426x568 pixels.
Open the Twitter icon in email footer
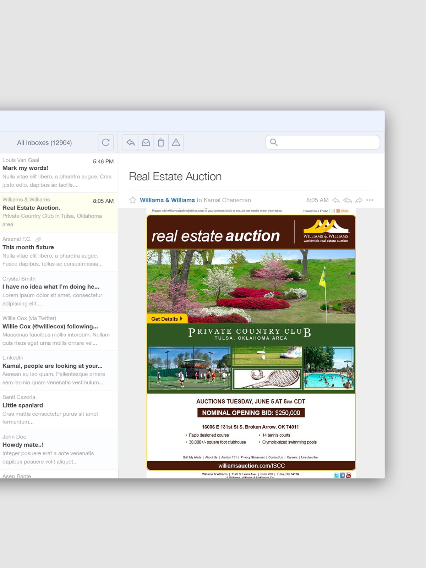click(336, 475)
